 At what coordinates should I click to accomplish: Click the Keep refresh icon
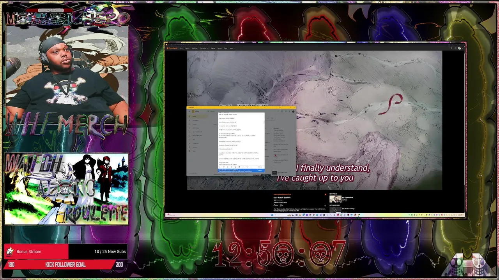click(278, 111)
